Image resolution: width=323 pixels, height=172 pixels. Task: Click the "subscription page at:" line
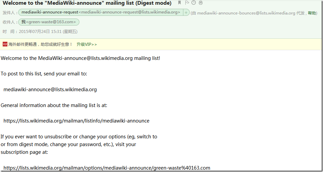point(24,152)
